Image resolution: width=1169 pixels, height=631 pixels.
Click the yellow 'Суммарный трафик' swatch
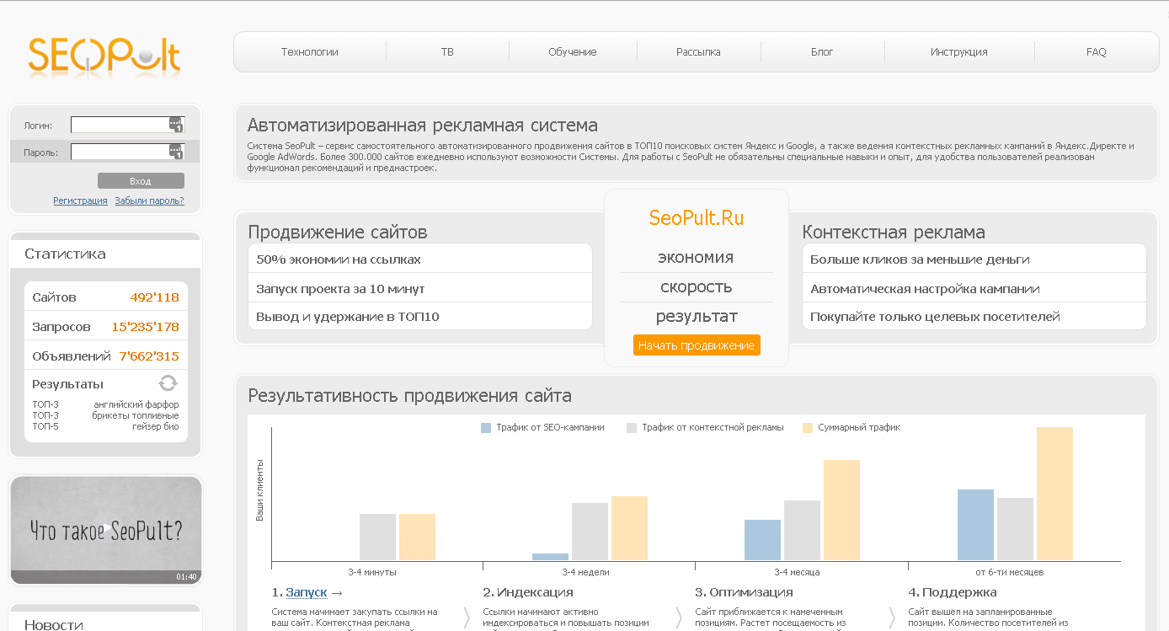(x=807, y=428)
